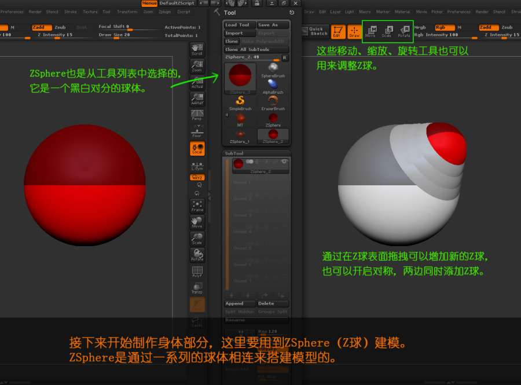Toggle Rgb mode button on right

click(445, 27)
